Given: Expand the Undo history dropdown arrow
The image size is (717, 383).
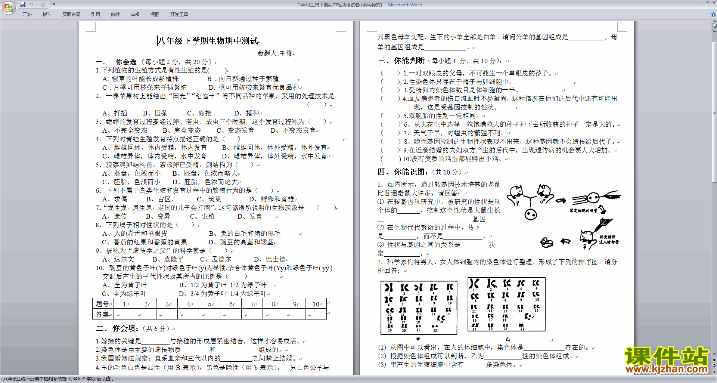Looking at the screenshot, I should coord(36,4).
